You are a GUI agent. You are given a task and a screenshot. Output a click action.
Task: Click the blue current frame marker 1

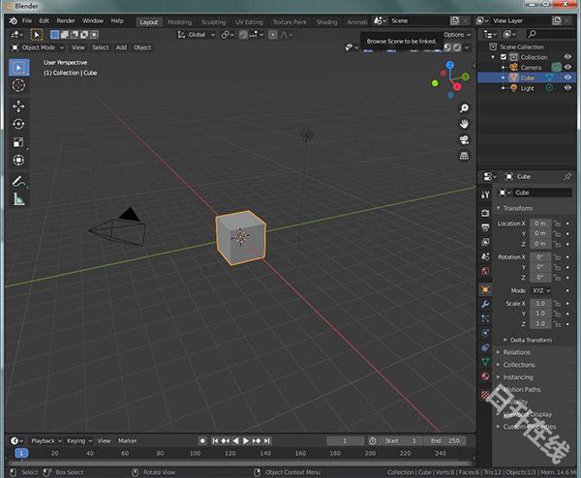tap(21, 453)
